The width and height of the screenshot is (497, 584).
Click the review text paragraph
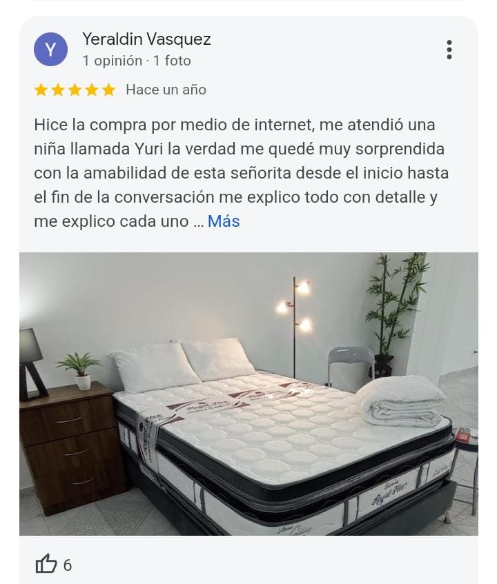pyautogui.click(x=241, y=173)
